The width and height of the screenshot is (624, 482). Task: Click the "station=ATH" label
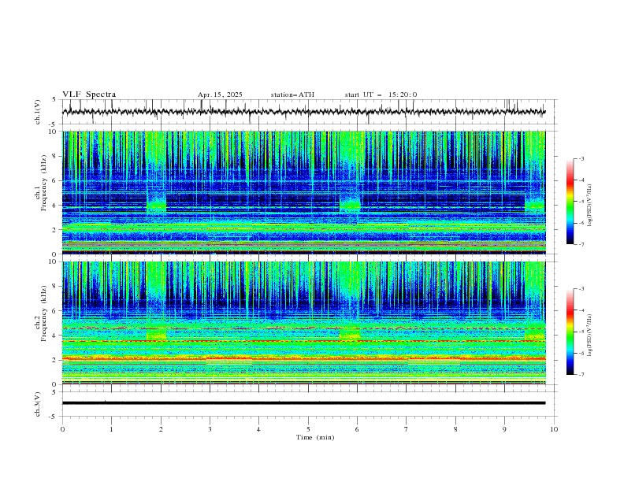pyautogui.click(x=292, y=95)
